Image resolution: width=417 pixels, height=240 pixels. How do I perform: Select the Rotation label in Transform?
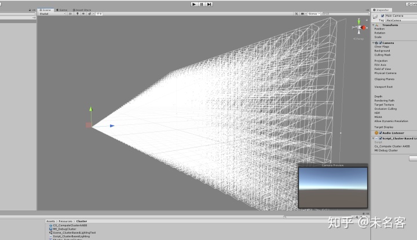pyautogui.click(x=380, y=33)
